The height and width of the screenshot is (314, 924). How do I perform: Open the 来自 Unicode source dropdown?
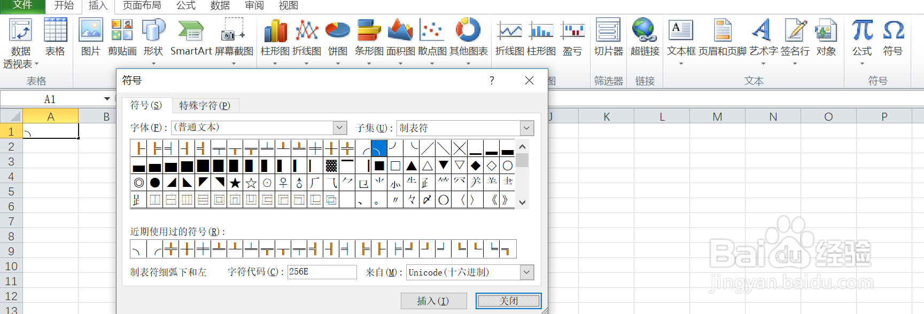(x=527, y=272)
